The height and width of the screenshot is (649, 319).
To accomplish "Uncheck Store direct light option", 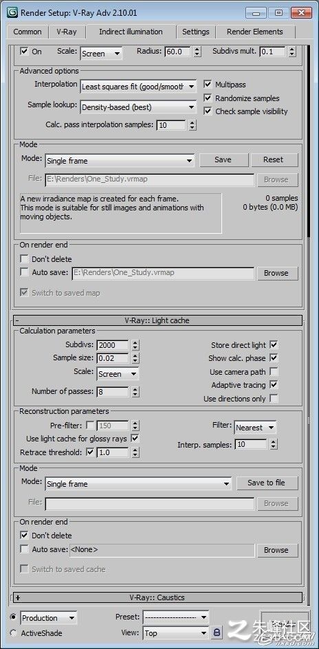I will click(274, 344).
